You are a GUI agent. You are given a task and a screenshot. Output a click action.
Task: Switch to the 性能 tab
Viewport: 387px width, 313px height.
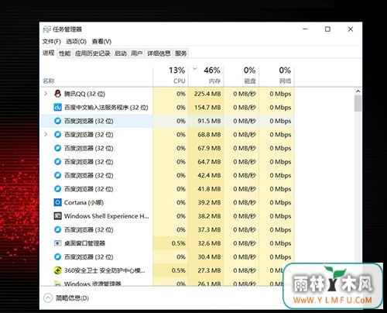pyautogui.click(x=65, y=53)
